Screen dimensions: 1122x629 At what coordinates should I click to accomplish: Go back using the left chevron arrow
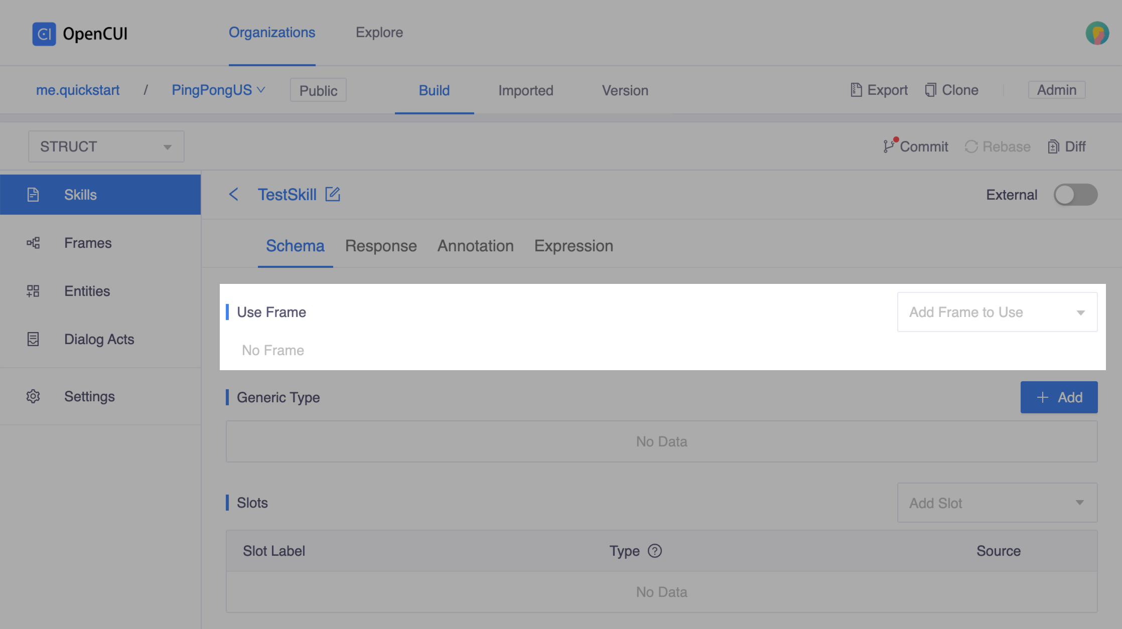click(x=234, y=194)
